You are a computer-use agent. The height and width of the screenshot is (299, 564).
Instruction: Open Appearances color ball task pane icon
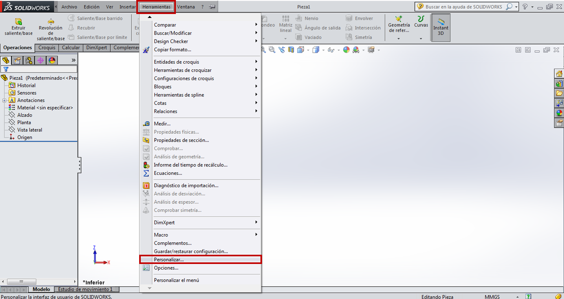[559, 113]
